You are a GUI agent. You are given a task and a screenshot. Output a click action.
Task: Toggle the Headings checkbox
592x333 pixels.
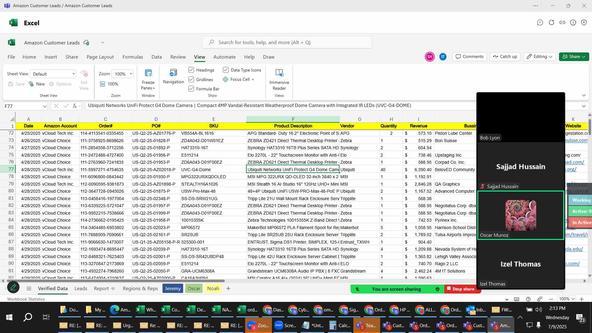tap(191, 70)
